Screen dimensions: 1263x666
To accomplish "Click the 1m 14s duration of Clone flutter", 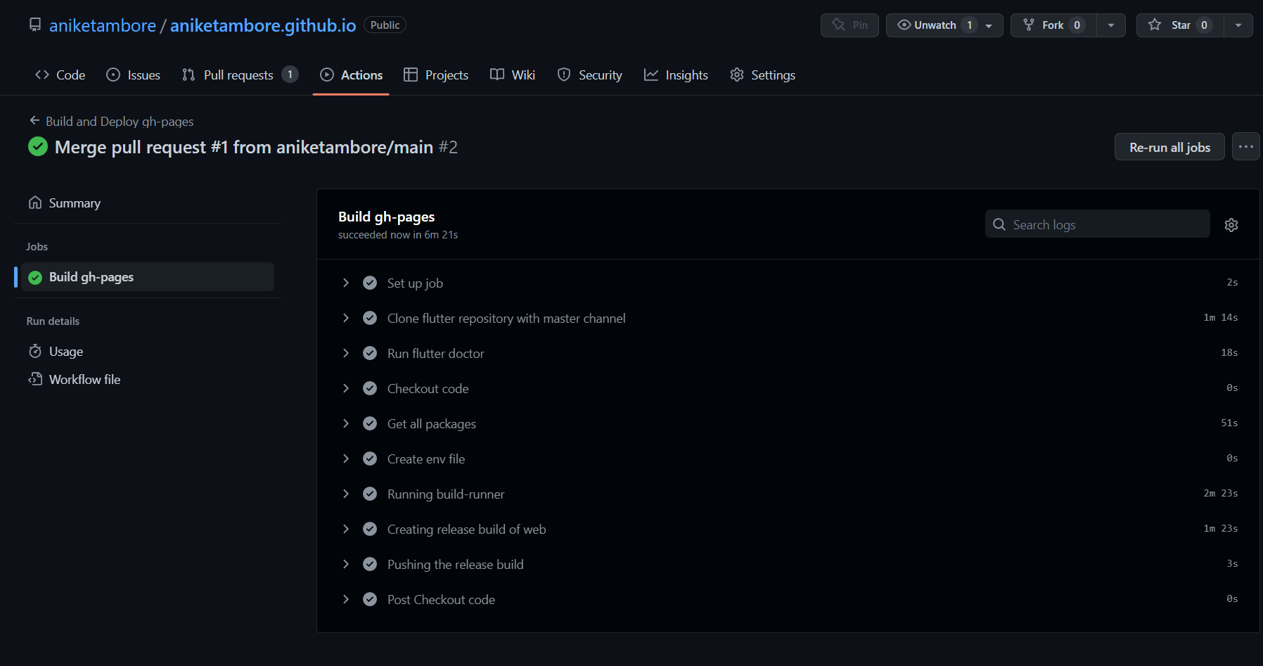I will click(1221, 318).
